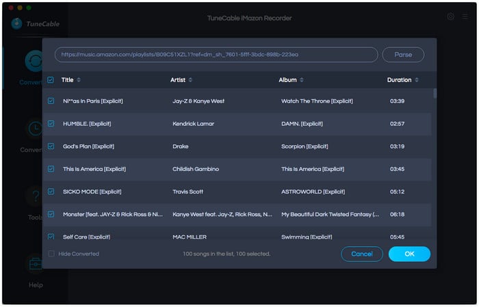
Task: Click the 06:18 duration value
Action: pyautogui.click(x=397, y=214)
